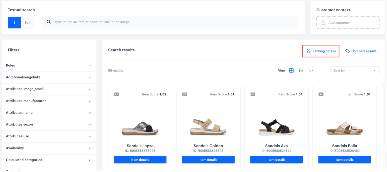
Task: Click the Add customer person icon
Action: (x=323, y=22)
